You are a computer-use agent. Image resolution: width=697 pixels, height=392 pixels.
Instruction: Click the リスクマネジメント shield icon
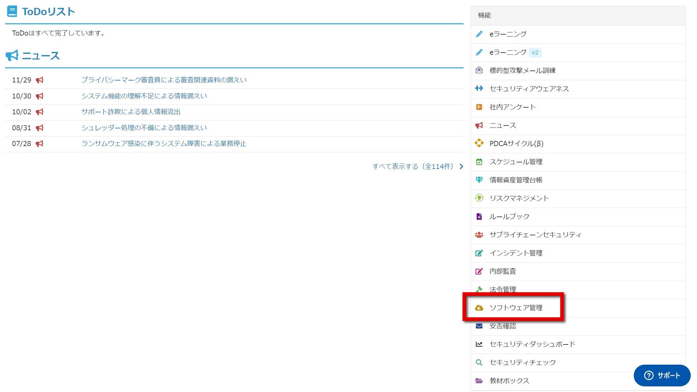click(x=479, y=198)
